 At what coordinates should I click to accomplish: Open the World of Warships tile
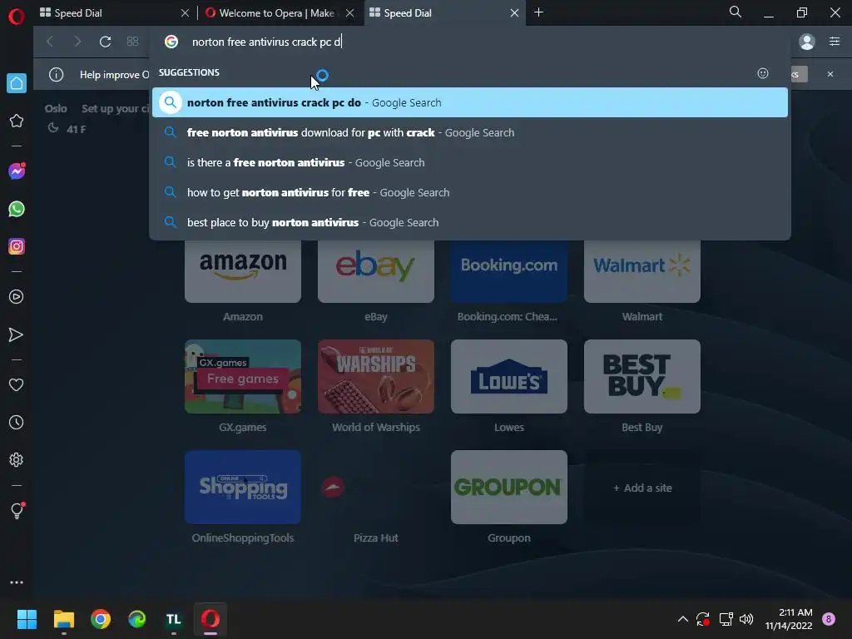pos(376,377)
